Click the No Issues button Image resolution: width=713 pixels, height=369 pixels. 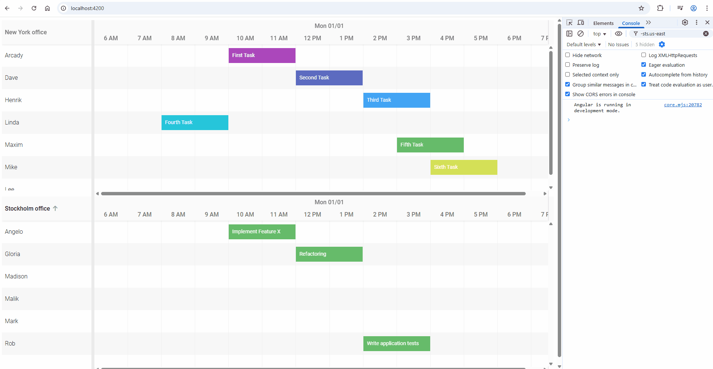618,44
